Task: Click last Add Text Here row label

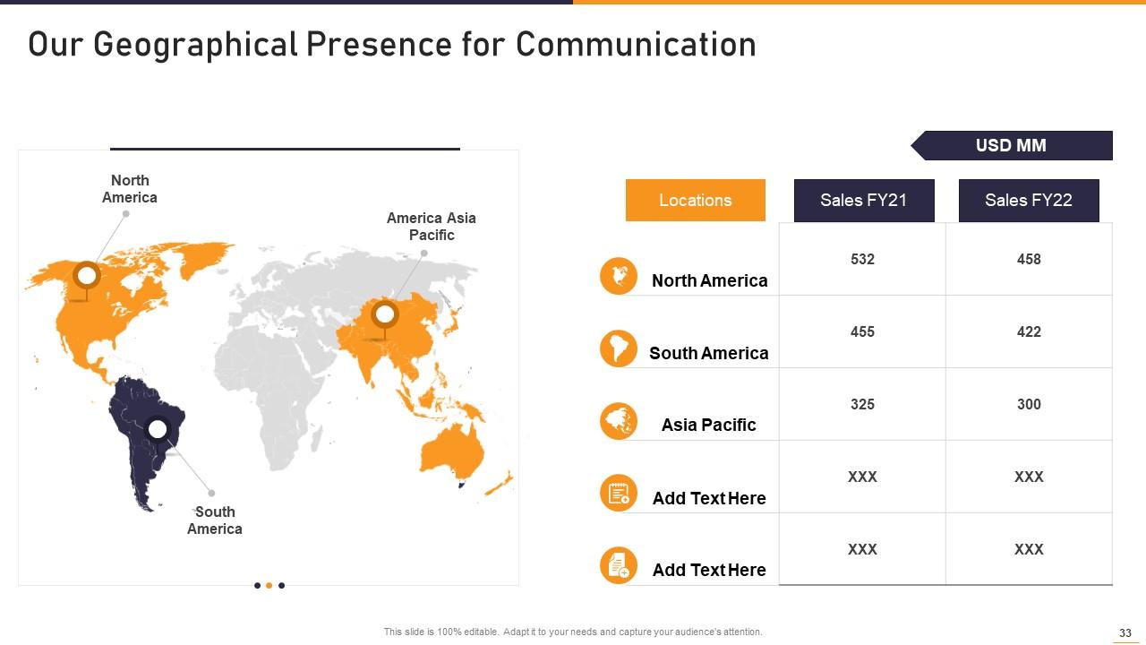Action: click(709, 570)
